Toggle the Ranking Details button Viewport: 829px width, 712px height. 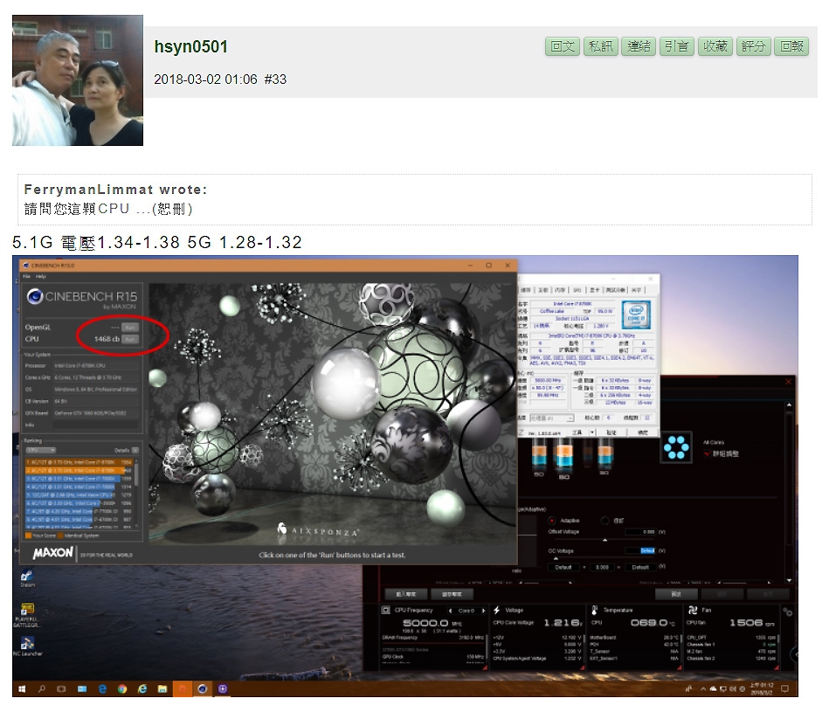point(135,450)
